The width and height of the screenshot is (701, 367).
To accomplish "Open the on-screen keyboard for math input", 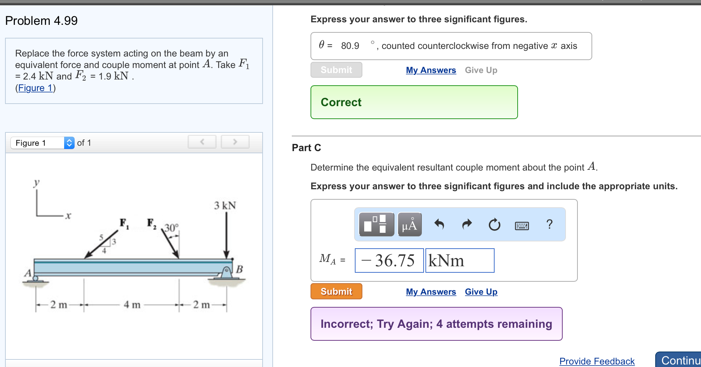I will click(522, 226).
